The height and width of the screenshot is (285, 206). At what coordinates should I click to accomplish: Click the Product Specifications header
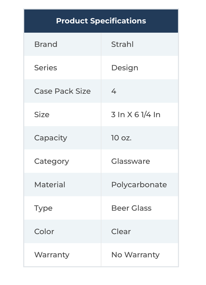(101, 21)
